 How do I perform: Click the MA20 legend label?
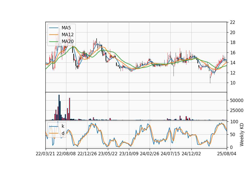click(x=67, y=41)
